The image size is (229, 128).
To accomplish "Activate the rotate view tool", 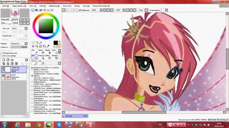I will pos(40,46).
